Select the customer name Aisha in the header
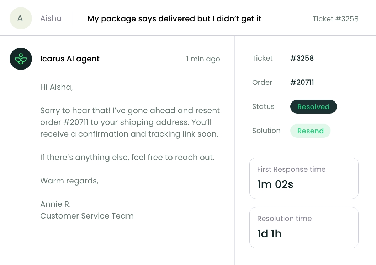 pos(51,18)
